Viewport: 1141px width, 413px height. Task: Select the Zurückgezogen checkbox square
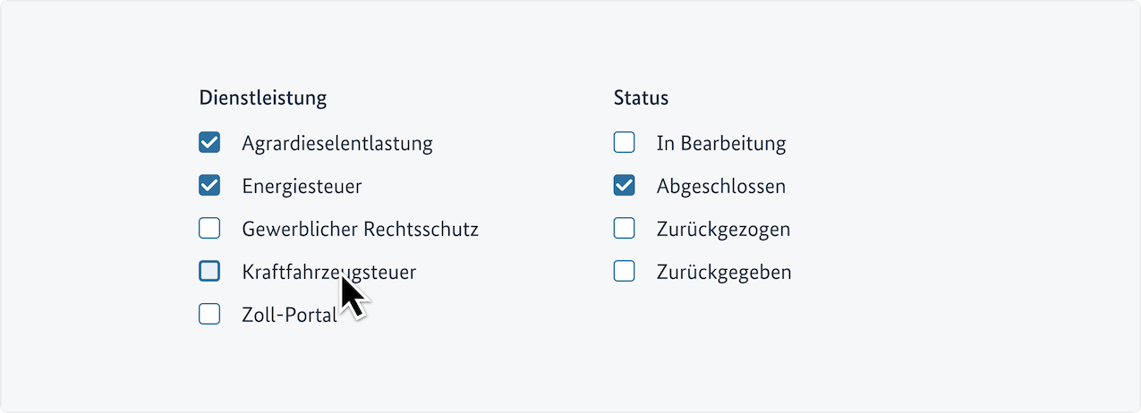tap(624, 229)
